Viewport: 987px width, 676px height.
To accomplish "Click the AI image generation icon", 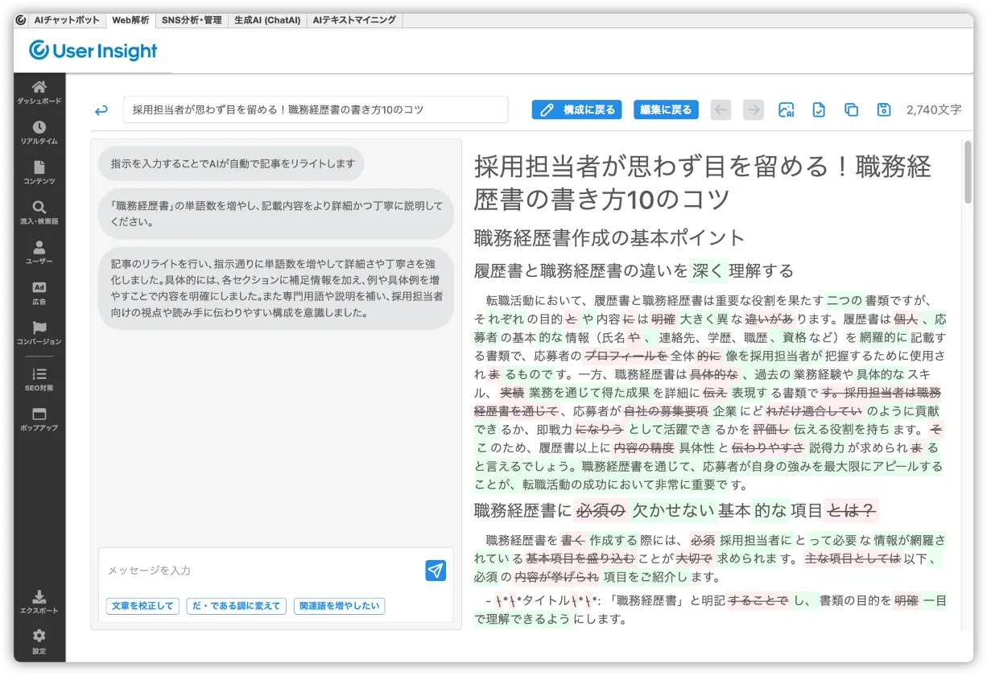I will coord(787,110).
